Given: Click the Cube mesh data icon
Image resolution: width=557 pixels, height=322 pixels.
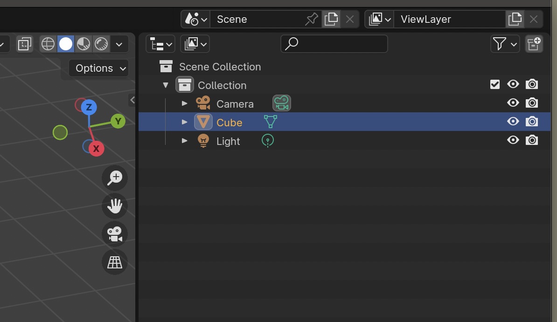Looking at the screenshot, I should tap(270, 122).
